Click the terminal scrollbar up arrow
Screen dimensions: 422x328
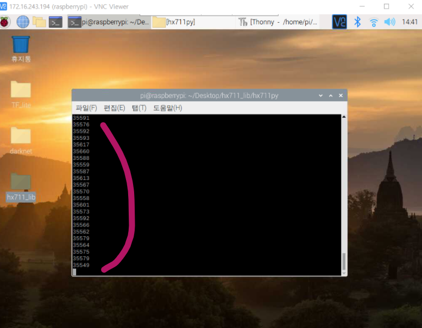point(344,117)
